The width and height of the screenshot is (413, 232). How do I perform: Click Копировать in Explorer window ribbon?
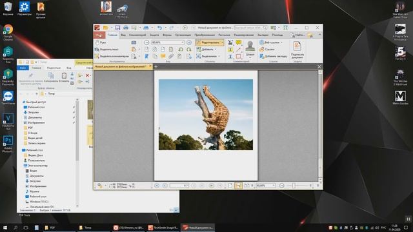51,77
